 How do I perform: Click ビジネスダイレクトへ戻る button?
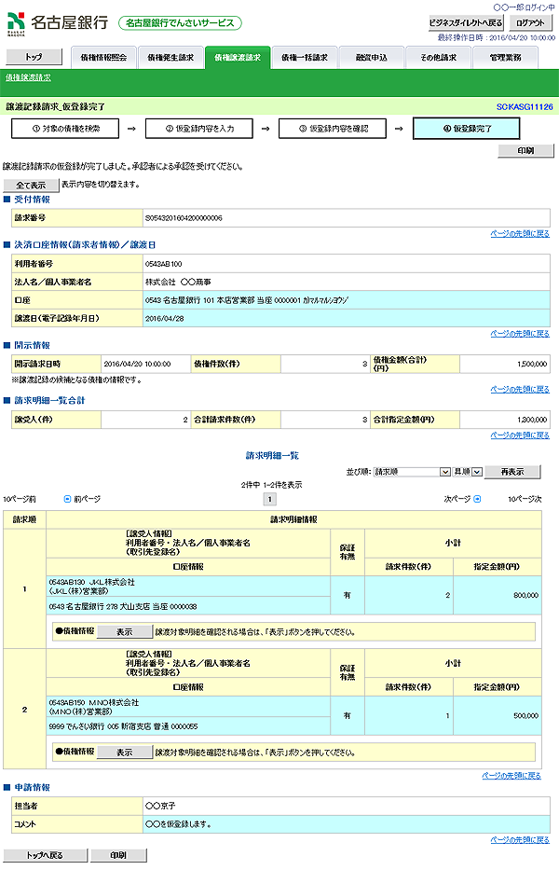(x=466, y=22)
